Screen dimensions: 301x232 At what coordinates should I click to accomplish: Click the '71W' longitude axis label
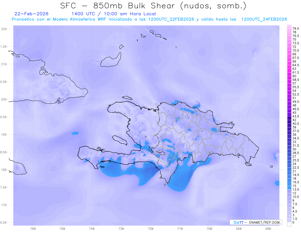coord(180,229)
